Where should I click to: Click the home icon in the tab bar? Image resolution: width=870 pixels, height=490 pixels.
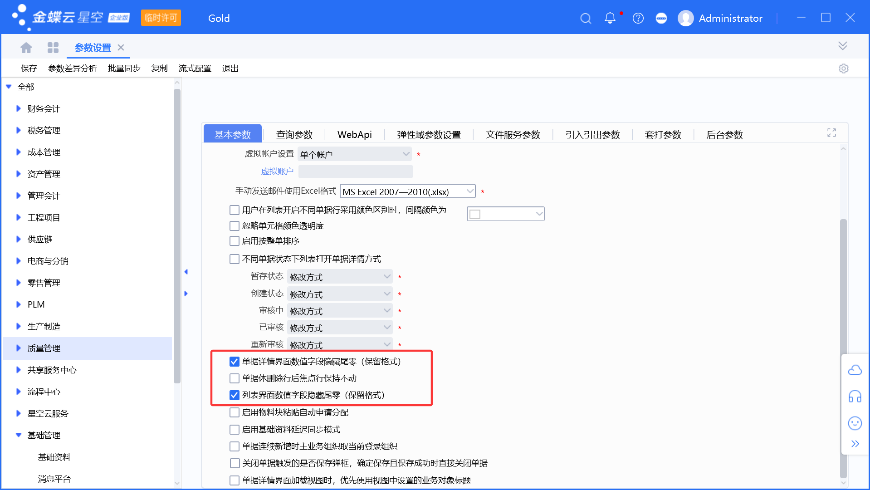26,47
